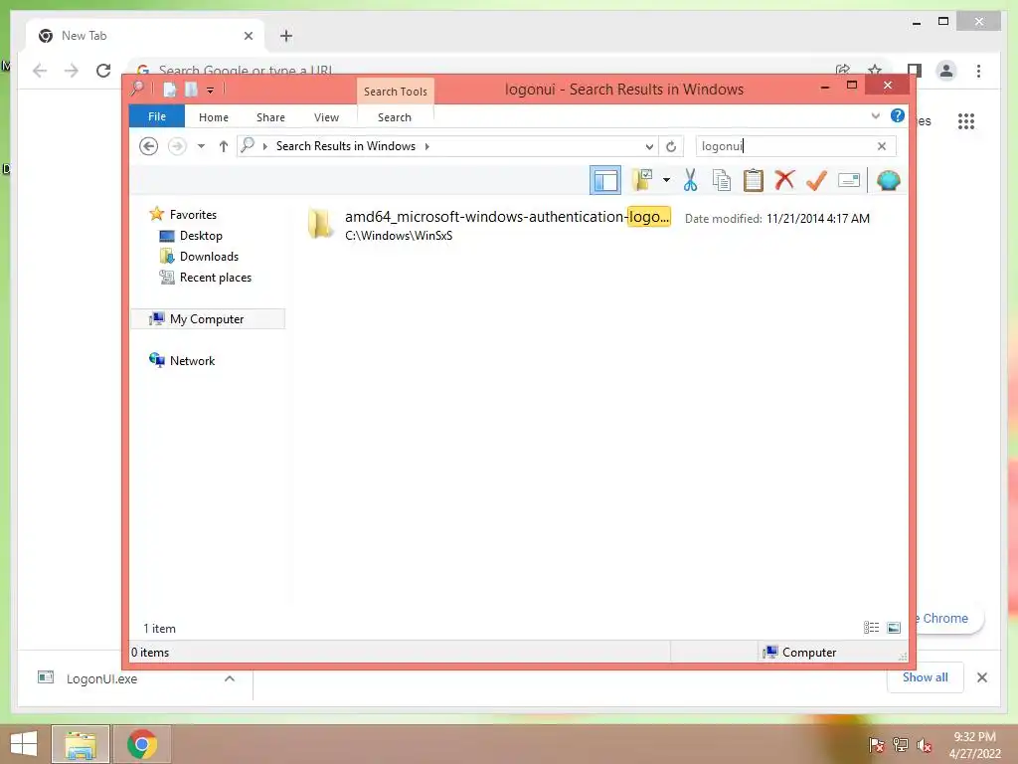Close the Chrome downloads bar
The width and height of the screenshot is (1018, 764).
(981, 677)
